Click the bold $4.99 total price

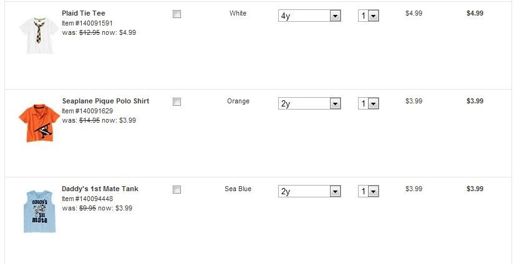pyautogui.click(x=475, y=13)
